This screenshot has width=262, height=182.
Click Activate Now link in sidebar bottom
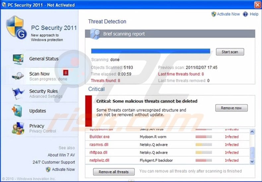(x=63, y=169)
